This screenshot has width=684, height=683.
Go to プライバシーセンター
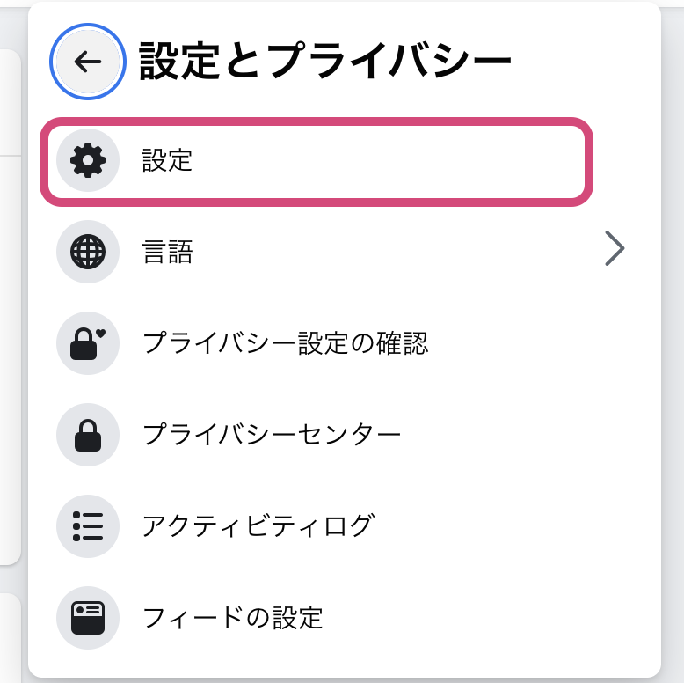pos(272,435)
